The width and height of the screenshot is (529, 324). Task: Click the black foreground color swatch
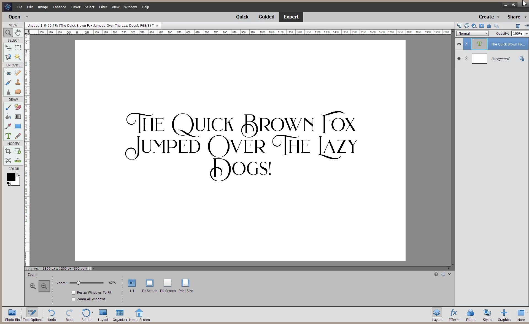coord(11,177)
